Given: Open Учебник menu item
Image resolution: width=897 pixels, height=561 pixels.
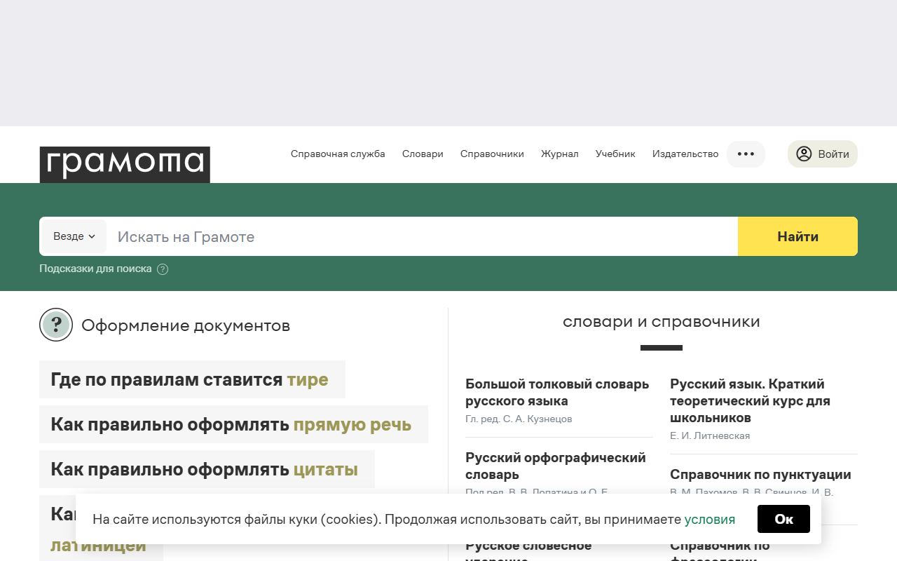Looking at the screenshot, I should pos(615,154).
